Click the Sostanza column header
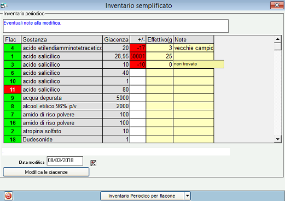The height and width of the screenshot is (201, 285). tap(62, 39)
